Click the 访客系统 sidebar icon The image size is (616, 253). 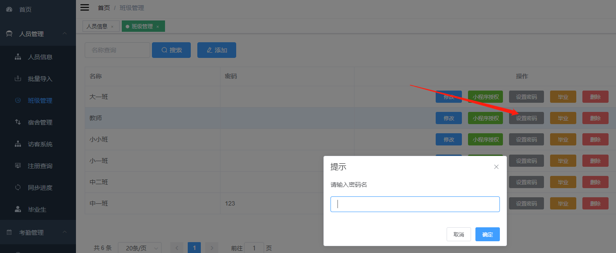17,144
